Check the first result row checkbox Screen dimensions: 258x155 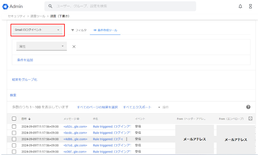click(x=14, y=126)
